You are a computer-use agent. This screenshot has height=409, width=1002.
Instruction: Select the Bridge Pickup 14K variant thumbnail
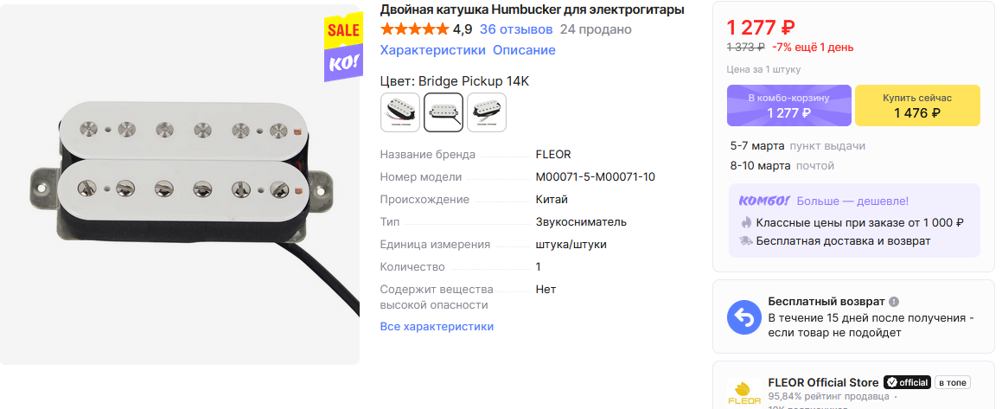444,112
